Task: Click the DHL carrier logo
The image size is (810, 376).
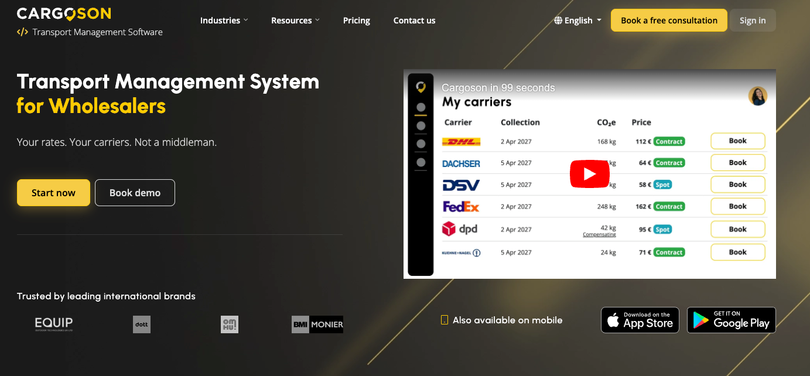Action: (461, 142)
